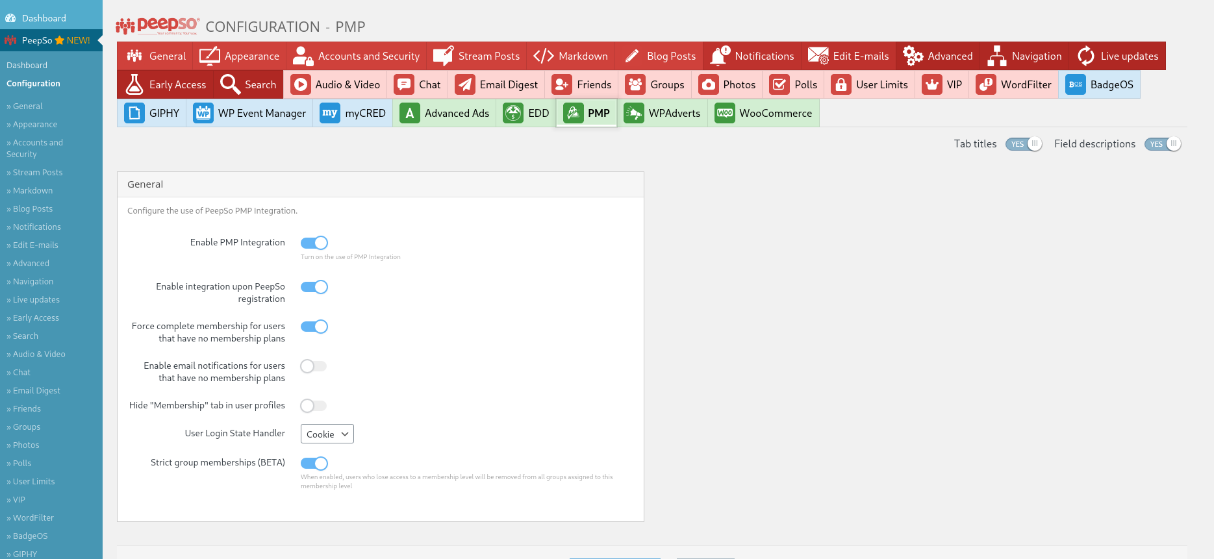The image size is (1214, 559).
Task: Click the BadgeOS icon
Action: pos(1076,84)
